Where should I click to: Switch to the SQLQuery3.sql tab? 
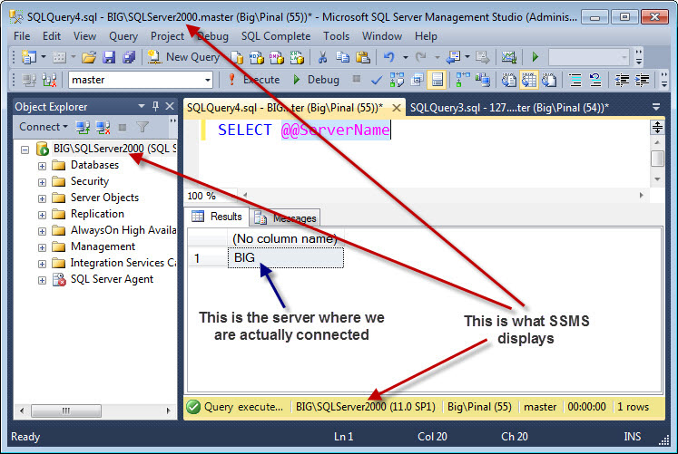point(509,108)
